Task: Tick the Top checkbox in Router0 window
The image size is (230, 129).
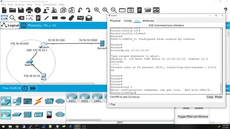Action: click(x=109, y=104)
